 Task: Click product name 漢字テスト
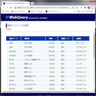[28, 72]
